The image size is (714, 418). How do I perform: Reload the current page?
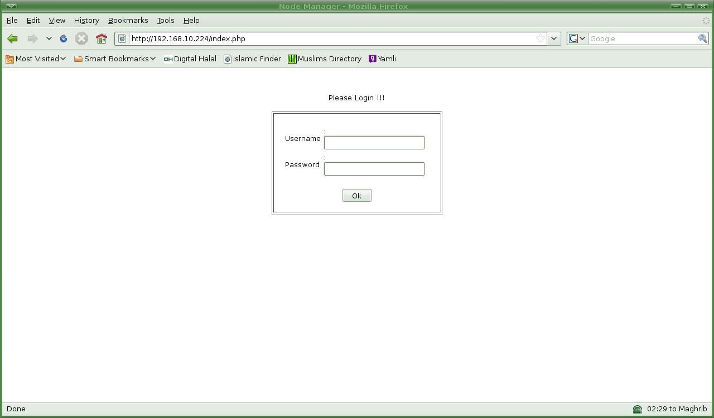coord(64,38)
